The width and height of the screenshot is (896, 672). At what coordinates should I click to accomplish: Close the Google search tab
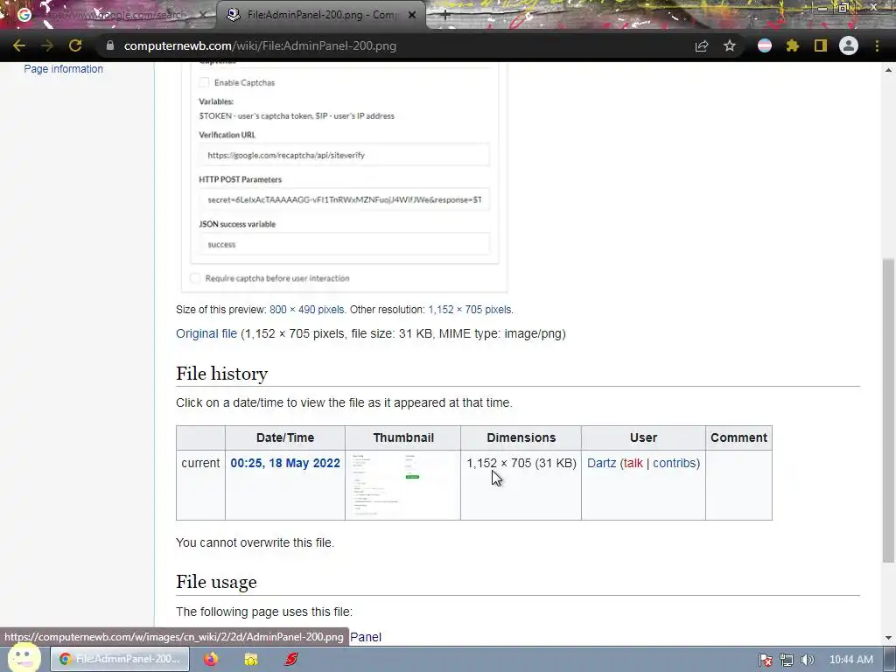pyautogui.click(x=202, y=15)
